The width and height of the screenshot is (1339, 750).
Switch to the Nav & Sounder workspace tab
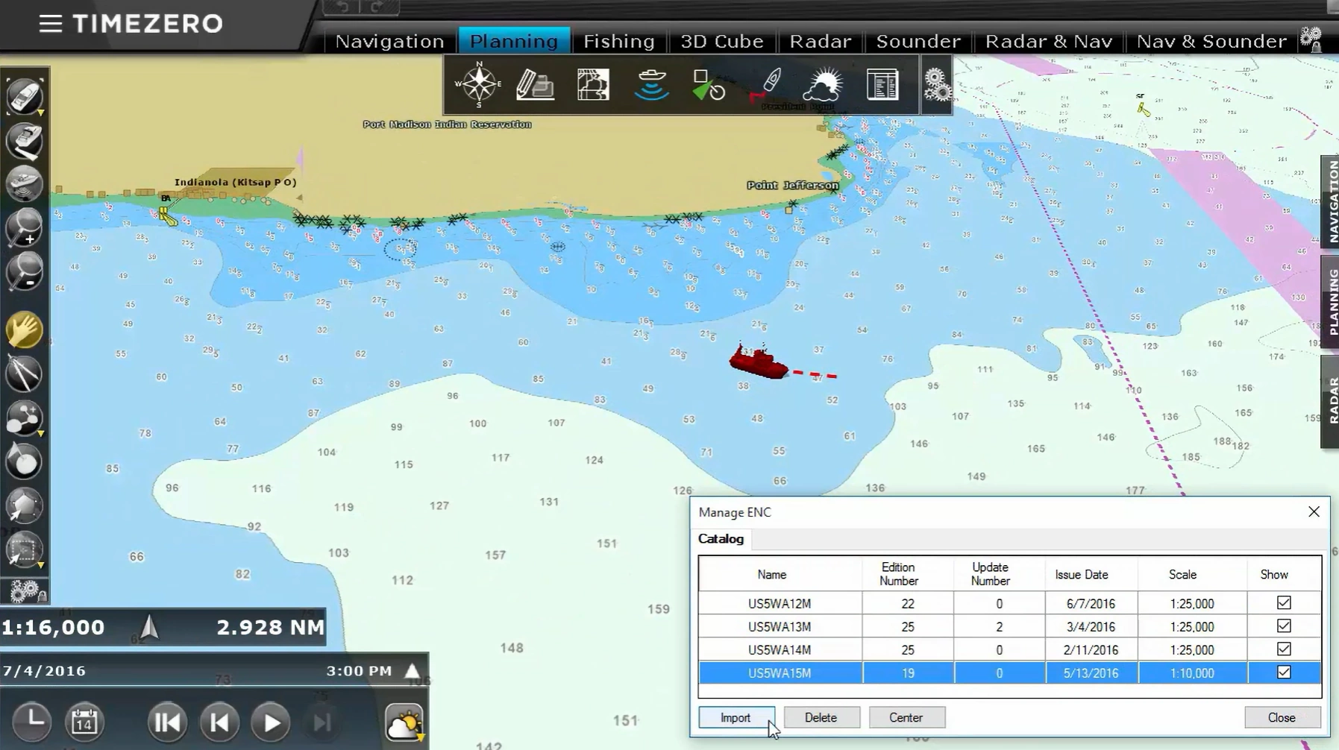[1211, 41]
